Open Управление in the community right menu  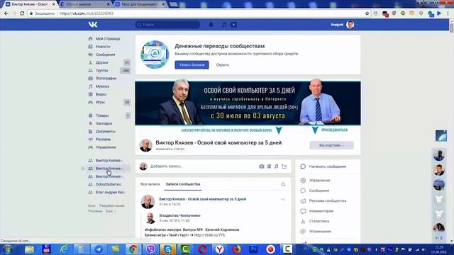319,181
